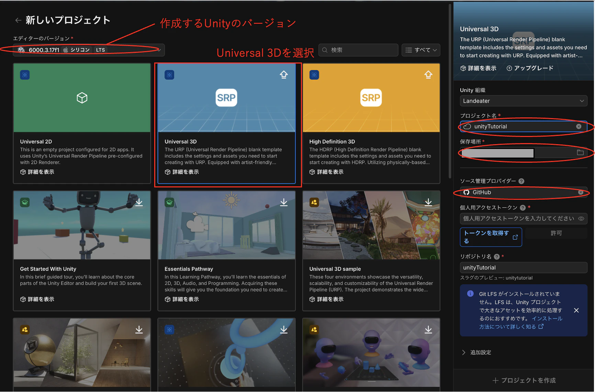Click learning badge on Get Started With Unity

25,203
